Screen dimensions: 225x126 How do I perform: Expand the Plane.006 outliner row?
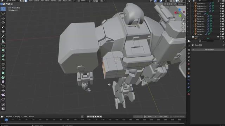(x=193, y=29)
